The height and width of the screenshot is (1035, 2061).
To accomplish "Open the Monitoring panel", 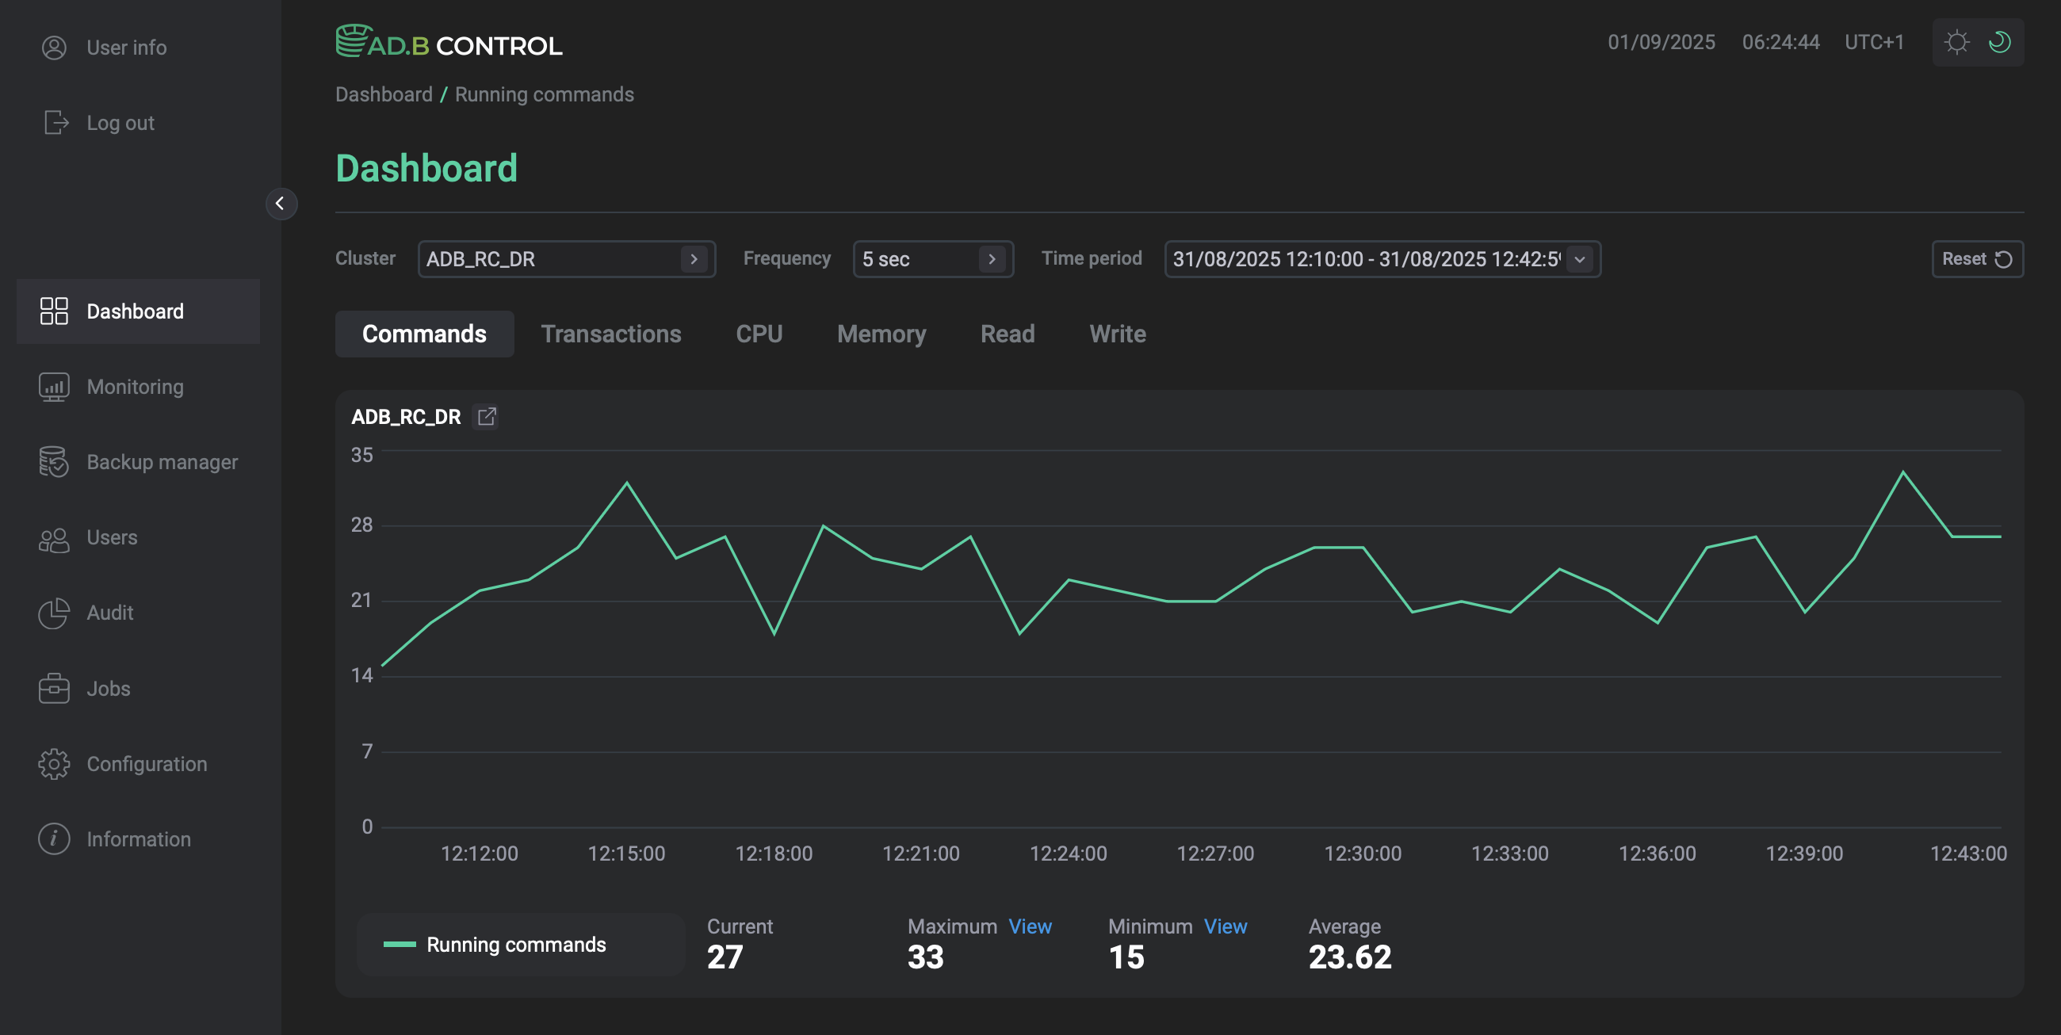I will tap(135, 386).
